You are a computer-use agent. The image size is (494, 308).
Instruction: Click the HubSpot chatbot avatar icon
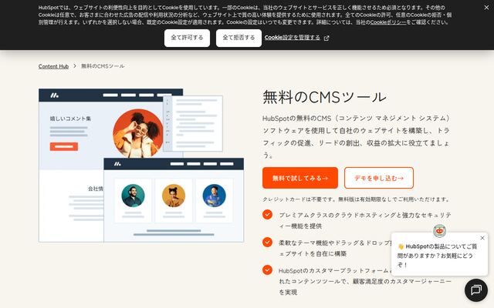click(x=439, y=231)
